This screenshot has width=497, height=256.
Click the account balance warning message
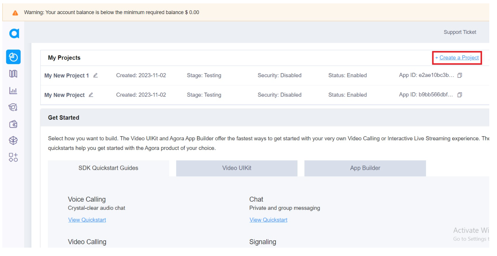[x=112, y=12]
